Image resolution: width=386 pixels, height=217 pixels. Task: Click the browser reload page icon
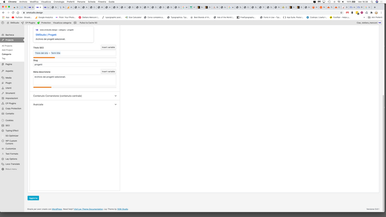pos(14,13)
